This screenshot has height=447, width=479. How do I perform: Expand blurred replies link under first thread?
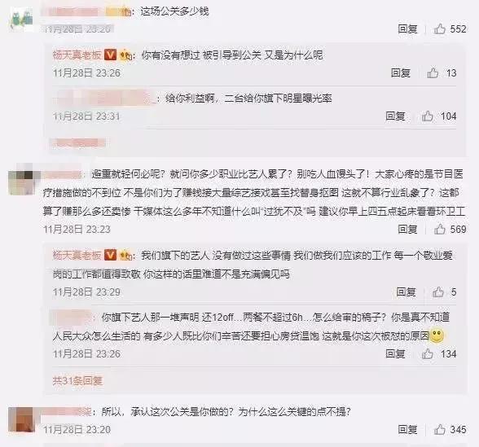point(77,143)
